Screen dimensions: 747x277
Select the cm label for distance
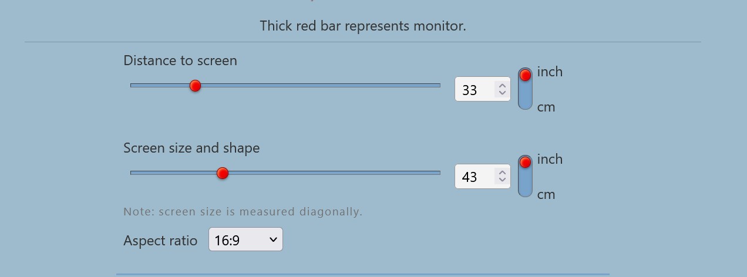coord(546,107)
